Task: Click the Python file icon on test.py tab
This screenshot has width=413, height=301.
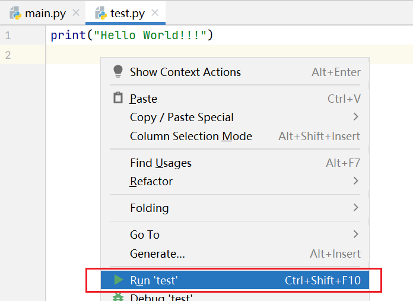Action: pos(101,12)
